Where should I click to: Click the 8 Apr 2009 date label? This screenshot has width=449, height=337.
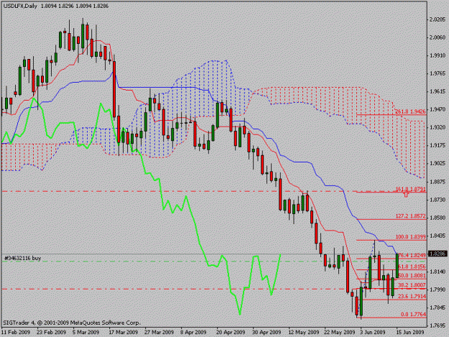click(x=193, y=333)
